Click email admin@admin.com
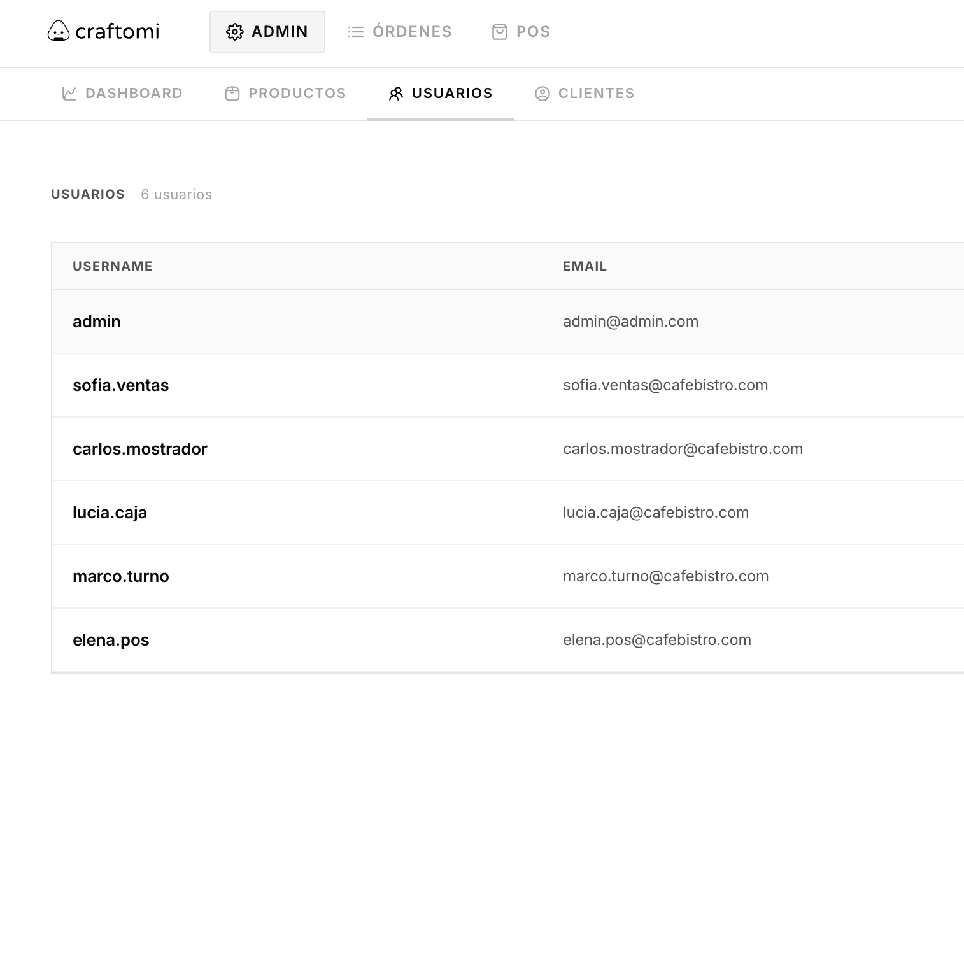The image size is (964, 964). click(x=630, y=322)
